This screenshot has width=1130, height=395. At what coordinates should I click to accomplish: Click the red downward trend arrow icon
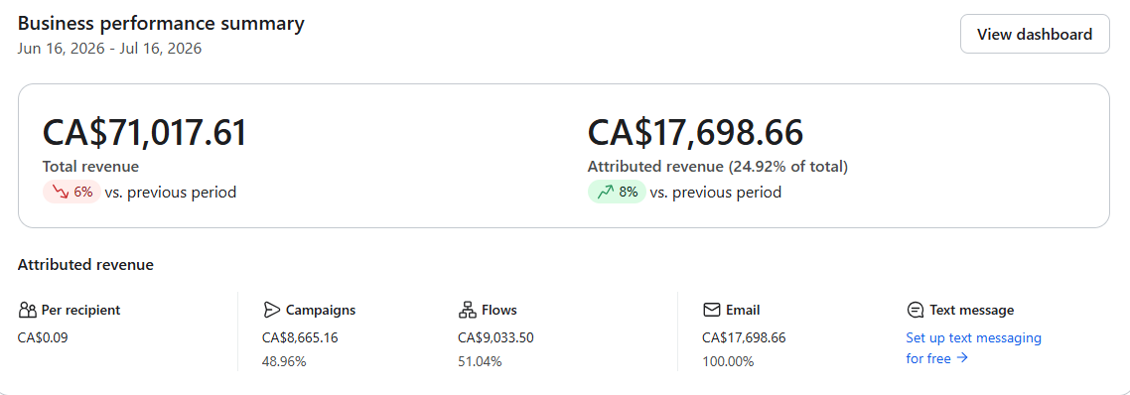60,193
